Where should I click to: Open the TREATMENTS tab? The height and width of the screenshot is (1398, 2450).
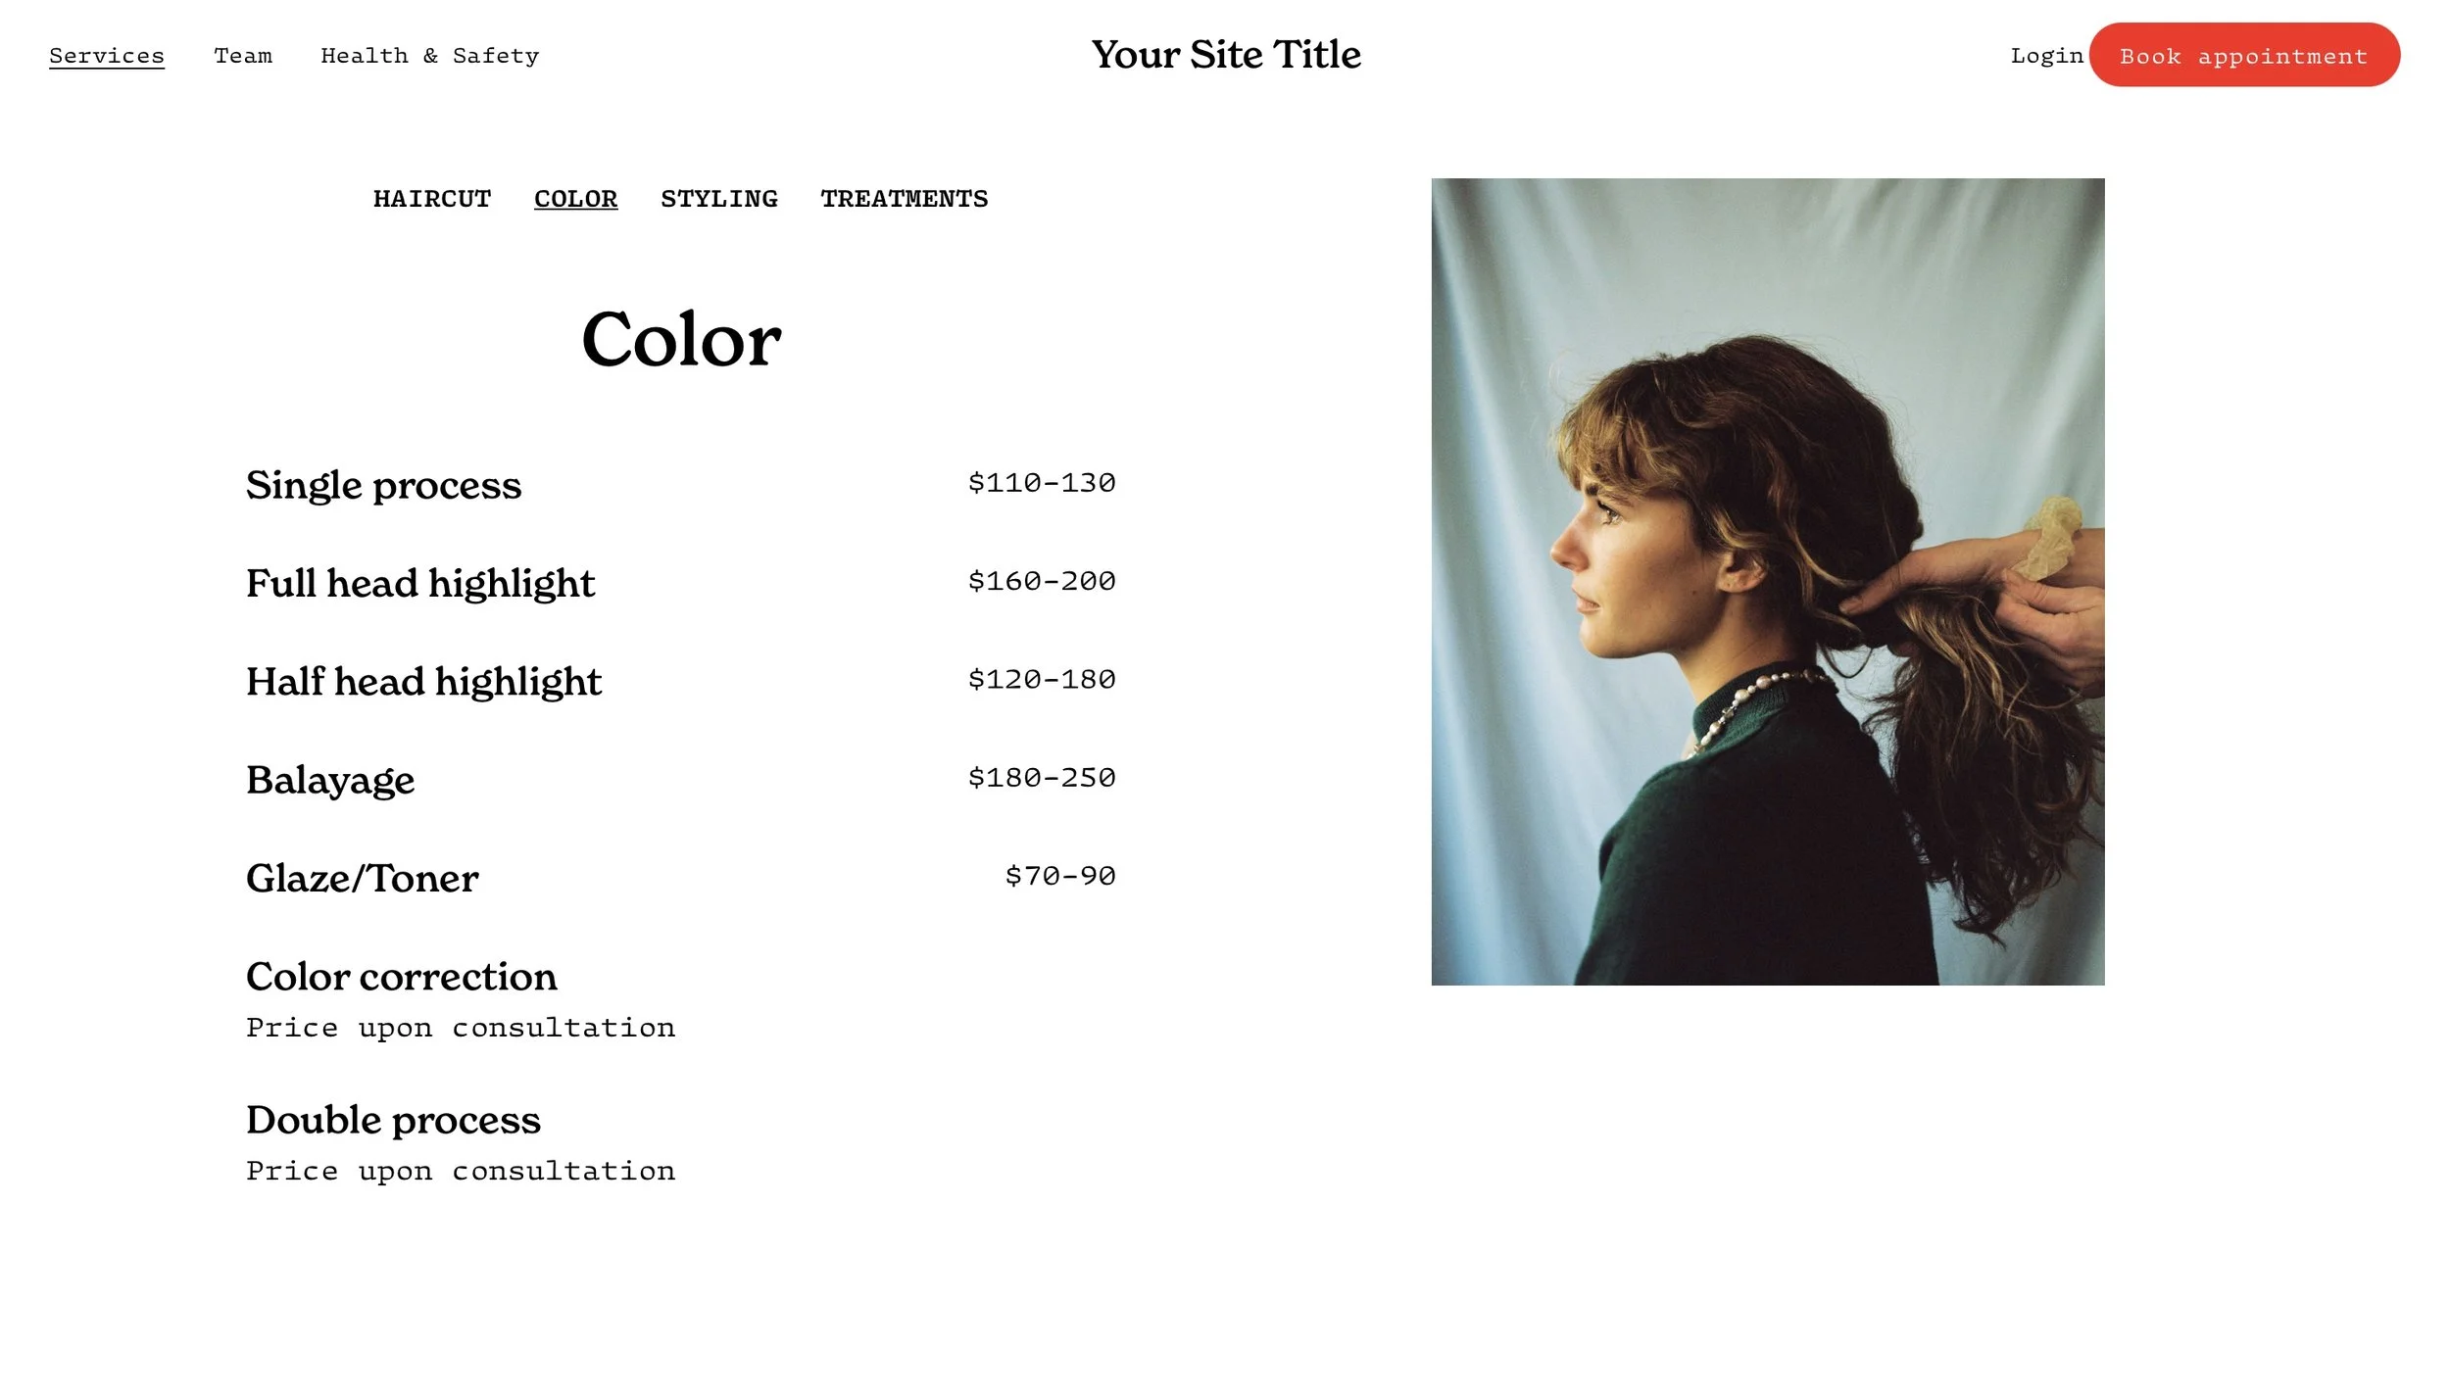[905, 199]
